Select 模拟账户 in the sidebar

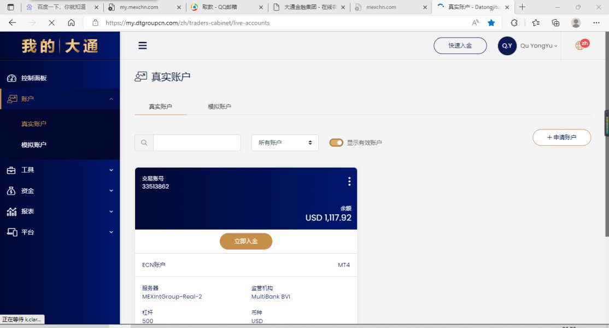coord(34,145)
